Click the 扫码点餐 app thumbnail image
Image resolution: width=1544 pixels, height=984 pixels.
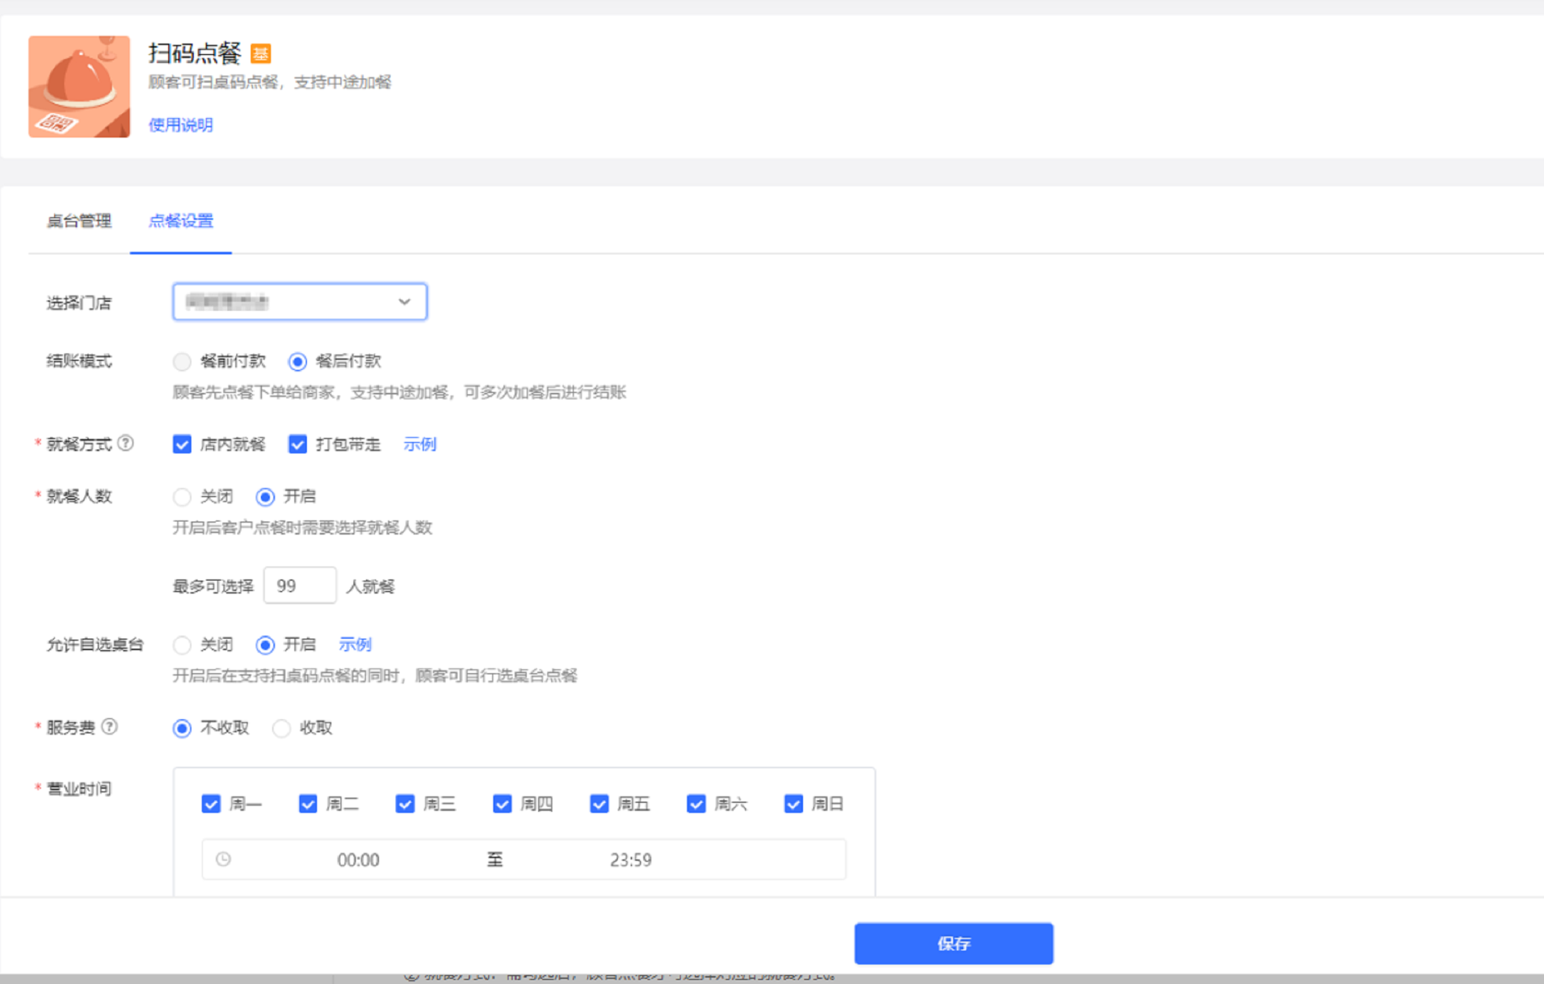pyautogui.click(x=79, y=87)
